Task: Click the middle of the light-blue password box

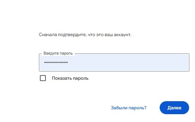Action: 114,62
